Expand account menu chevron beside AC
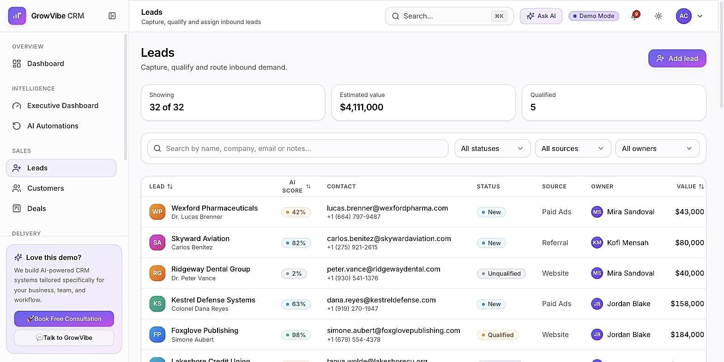This screenshot has width=724, height=362. [700, 16]
